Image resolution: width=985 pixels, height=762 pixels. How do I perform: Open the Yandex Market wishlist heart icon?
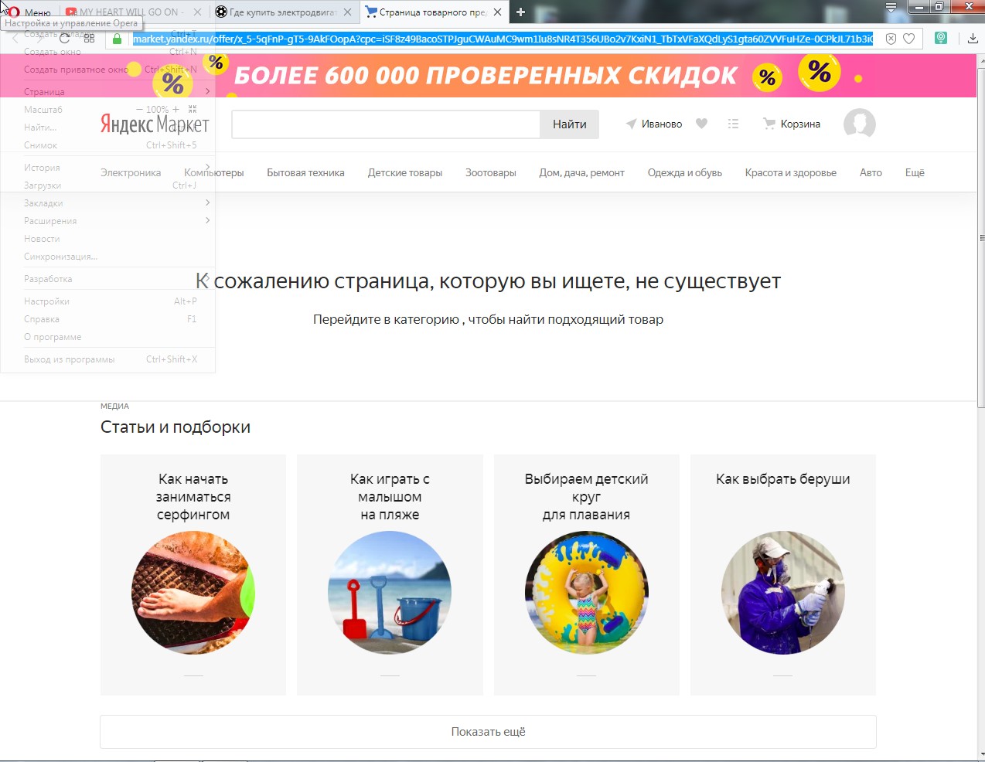701,124
